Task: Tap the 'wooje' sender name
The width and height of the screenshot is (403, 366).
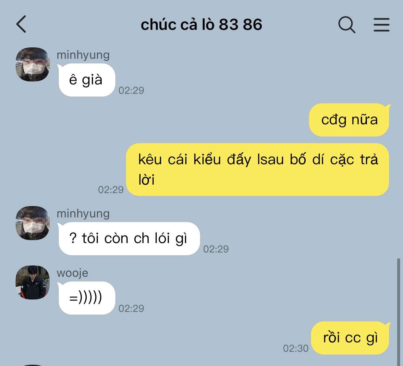Action: coord(72,273)
